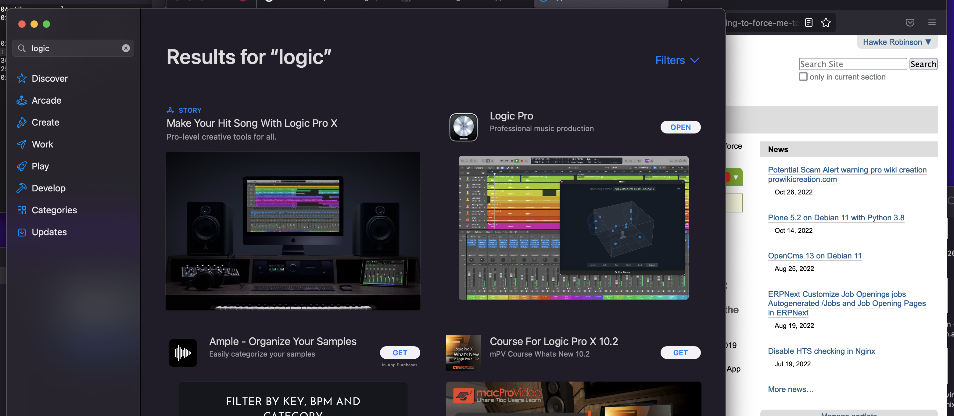Check only in current section box
Screen dimensions: 954x416
tap(803, 76)
